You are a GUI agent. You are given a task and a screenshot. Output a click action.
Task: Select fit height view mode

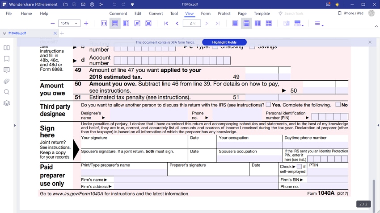pos(126,24)
